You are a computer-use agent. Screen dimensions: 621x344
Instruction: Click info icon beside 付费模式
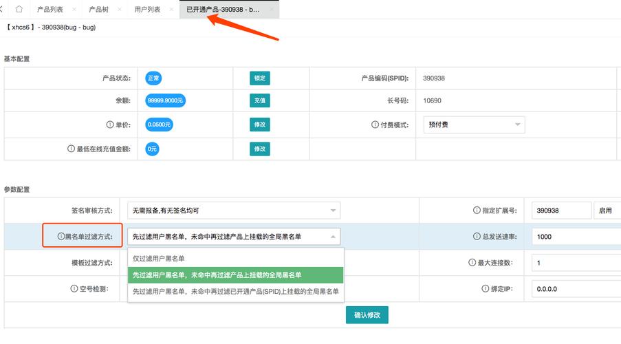375,125
